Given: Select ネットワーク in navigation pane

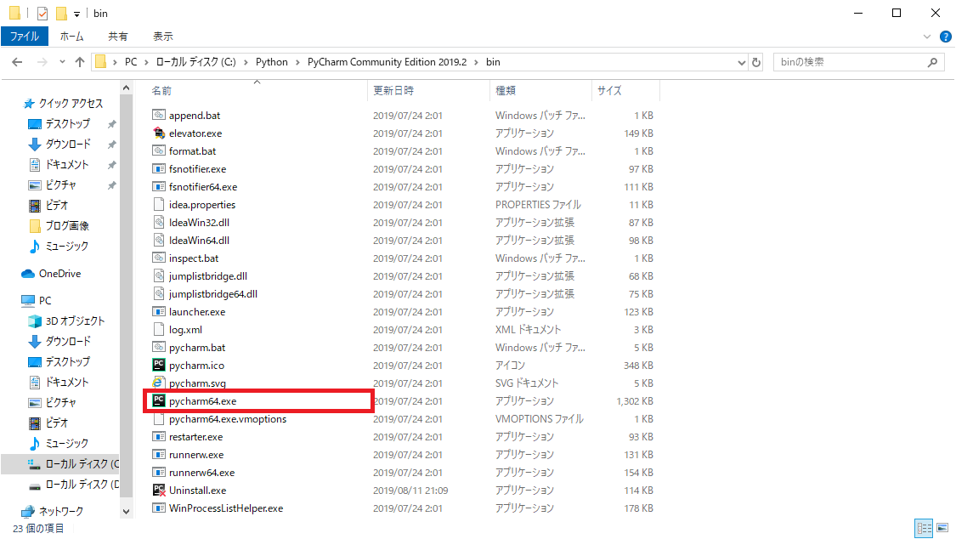Looking at the screenshot, I should tap(53, 511).
